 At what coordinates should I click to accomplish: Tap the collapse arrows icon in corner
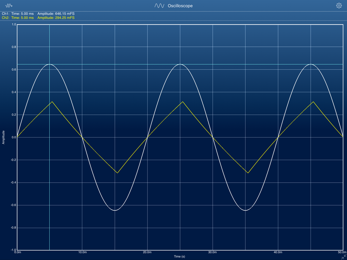coord(343,257)
